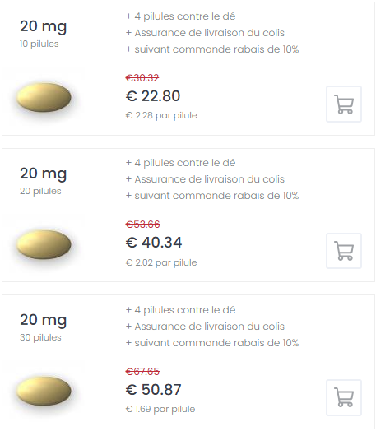
Task: Click '€ 1.69 par pilule' text
Action: [x=160, y=409]
